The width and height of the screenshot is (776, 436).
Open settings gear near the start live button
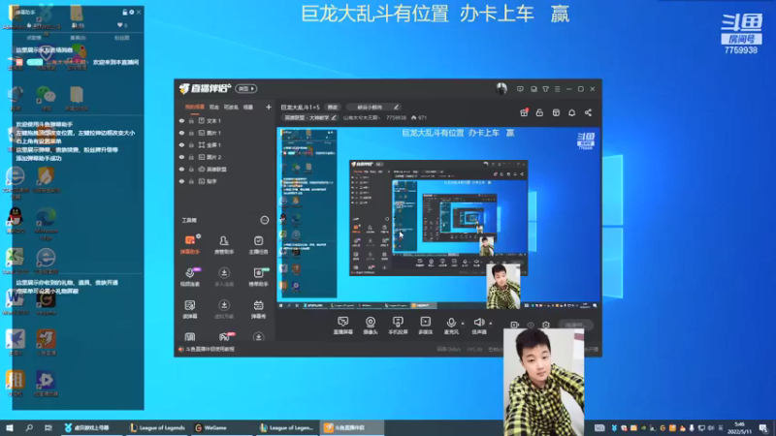pos(546,325)
